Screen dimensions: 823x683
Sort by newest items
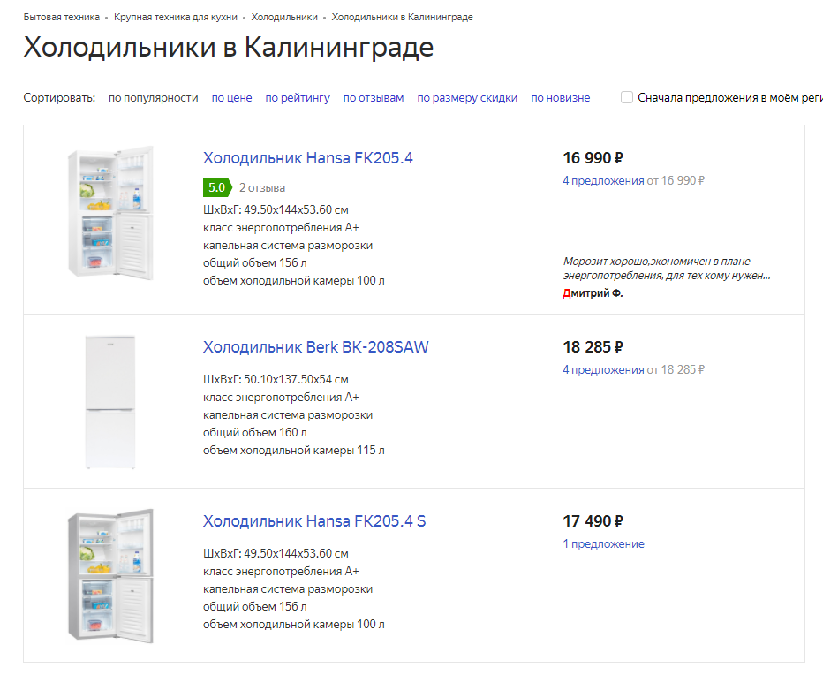[560, 98]
